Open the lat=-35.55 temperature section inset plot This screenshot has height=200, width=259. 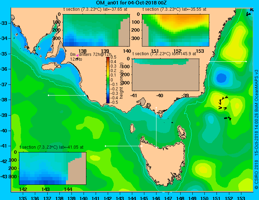[175, 30]
